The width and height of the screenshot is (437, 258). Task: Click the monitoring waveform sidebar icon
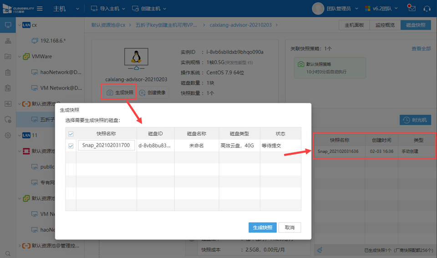(8, 103)
